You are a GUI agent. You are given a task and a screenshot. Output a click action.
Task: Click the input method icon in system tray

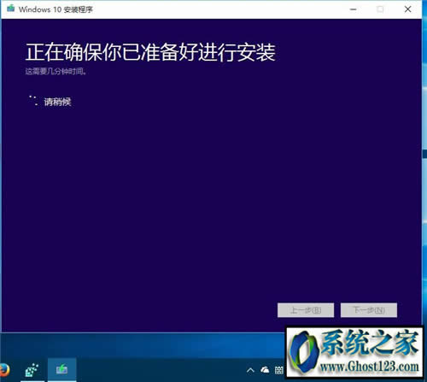(279, 370)
